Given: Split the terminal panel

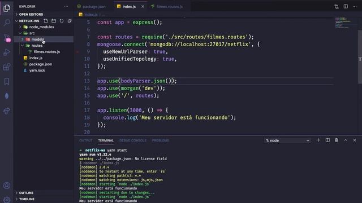Looking at the screenshot, I should (x=327, y=140).
